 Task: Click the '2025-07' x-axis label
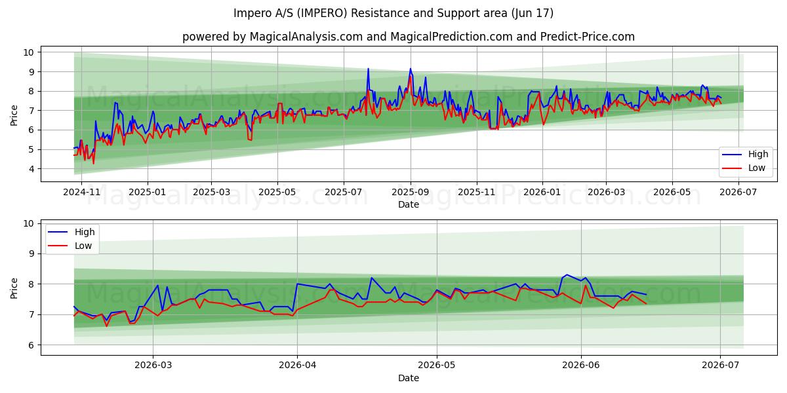coord(344,193)
